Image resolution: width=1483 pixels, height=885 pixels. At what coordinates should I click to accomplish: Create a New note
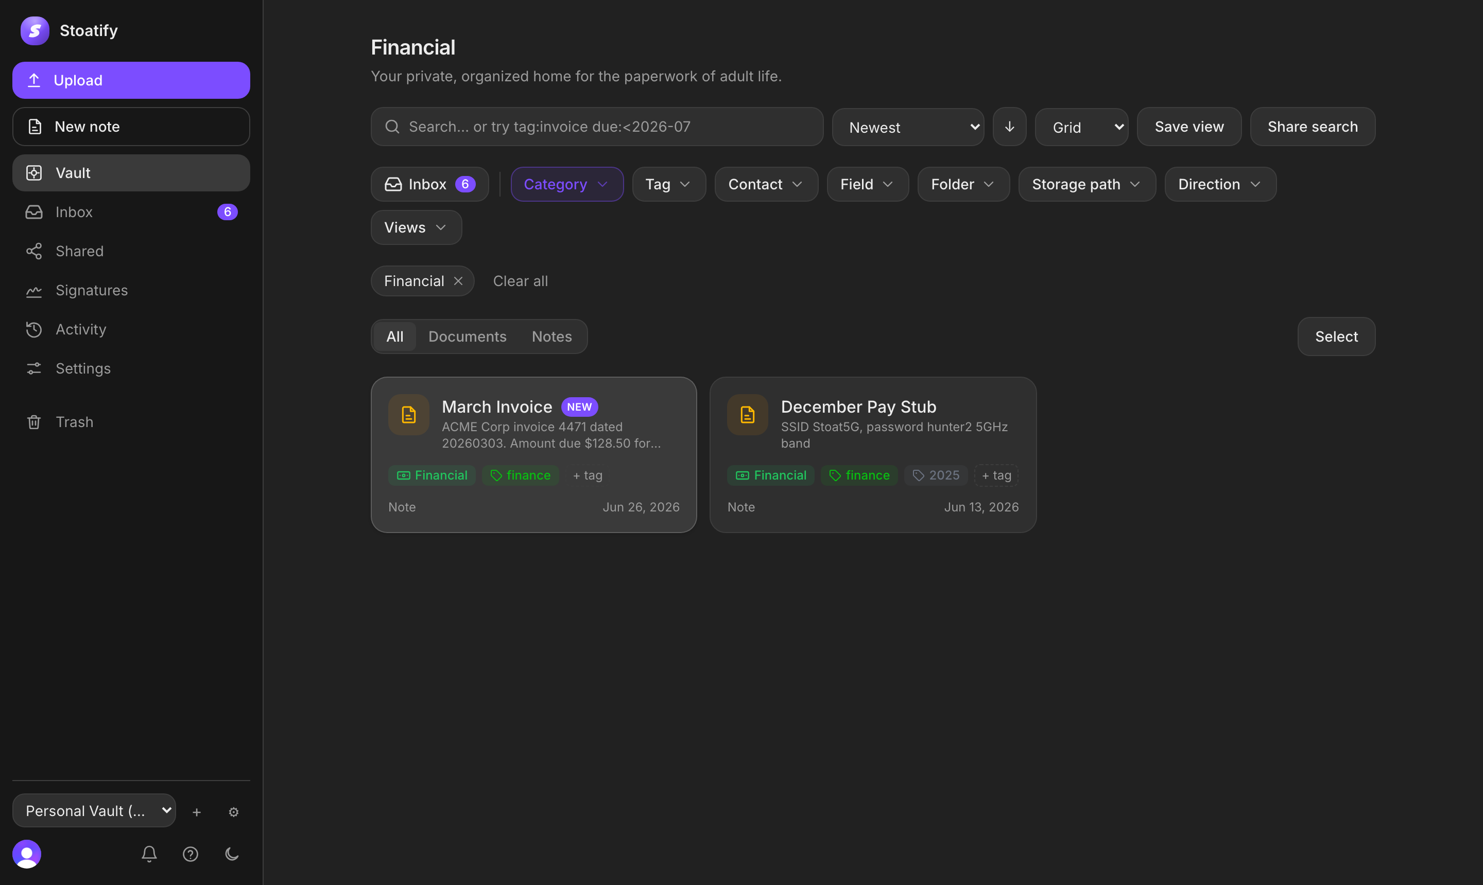point(131,127)
